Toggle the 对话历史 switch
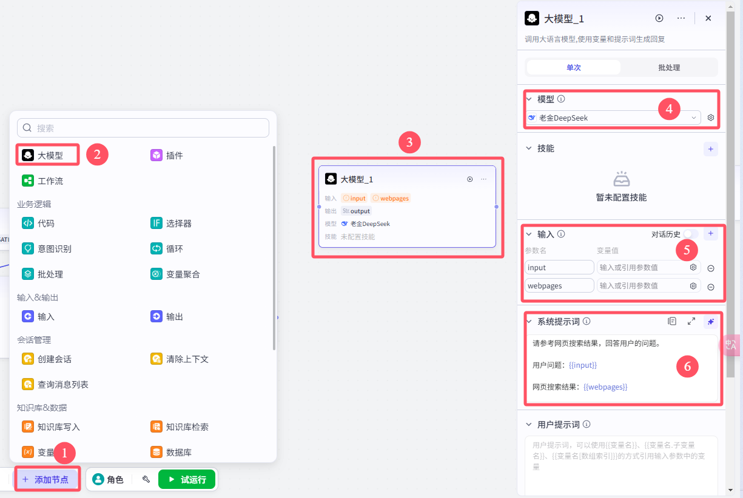The image size is (743, 498). [x=690, y=234]
